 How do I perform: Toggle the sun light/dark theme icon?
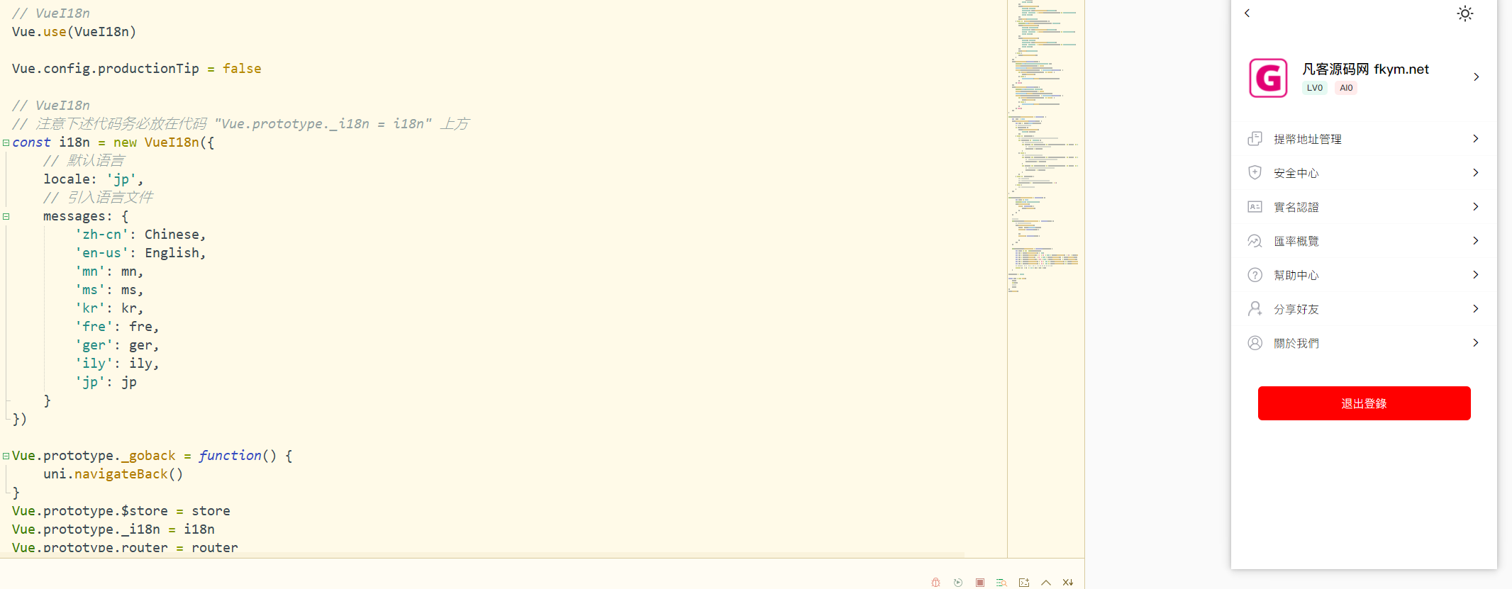coord(1465,13)
